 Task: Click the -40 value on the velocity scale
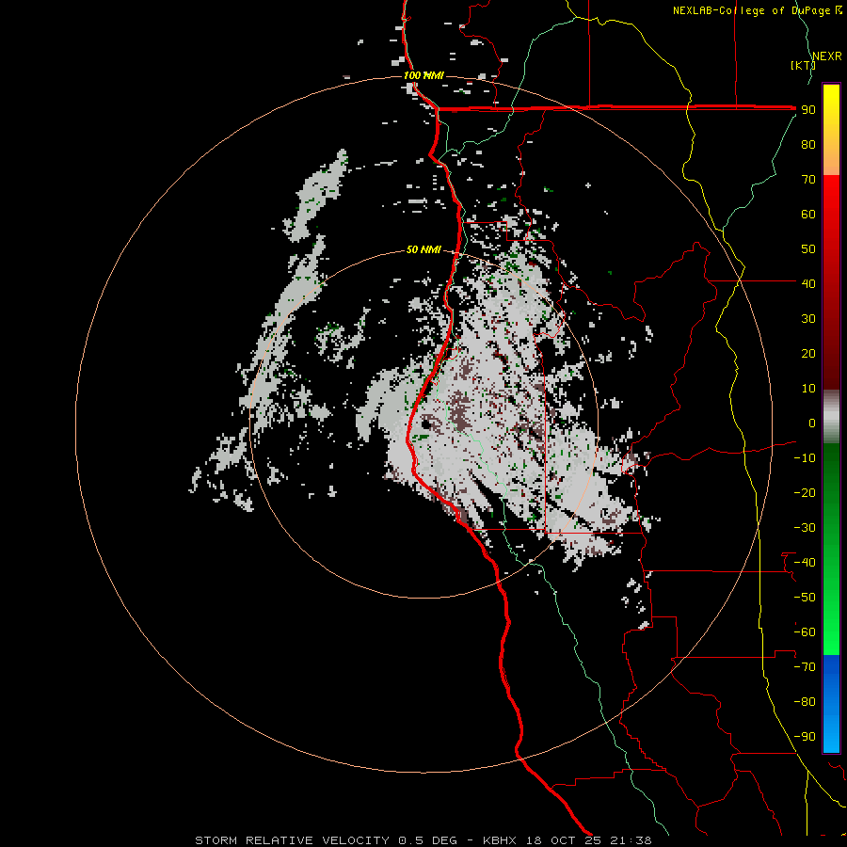tap(805, 563)
